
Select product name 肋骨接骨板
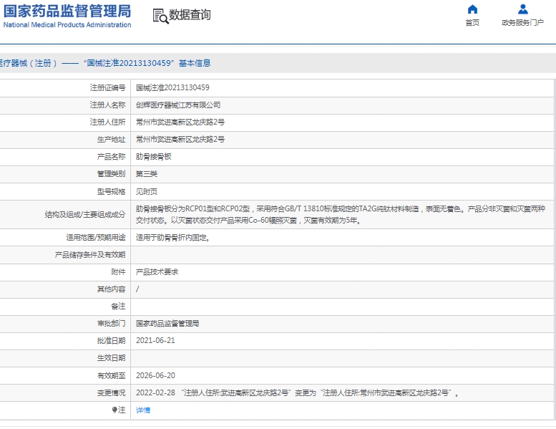tap(154, 156)
